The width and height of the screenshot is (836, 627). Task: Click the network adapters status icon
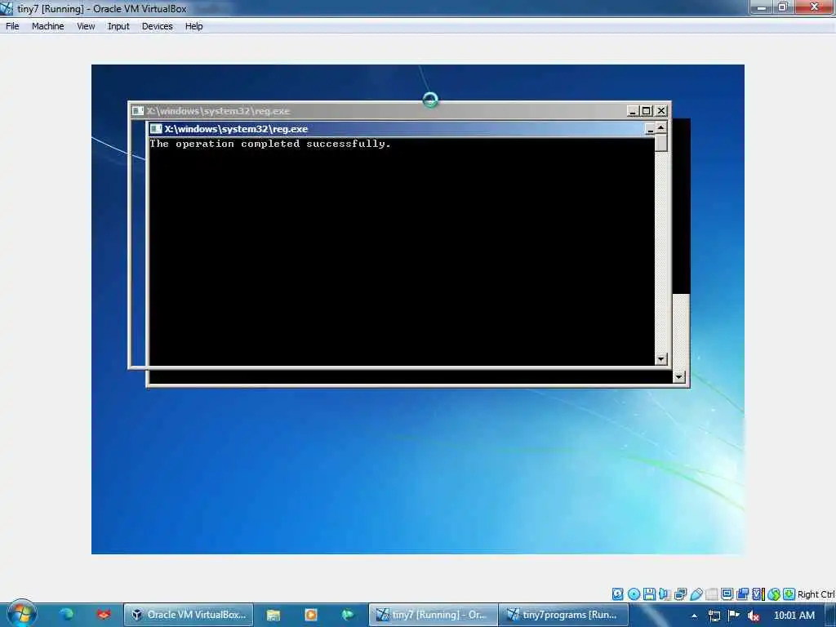tap(680, 594)
